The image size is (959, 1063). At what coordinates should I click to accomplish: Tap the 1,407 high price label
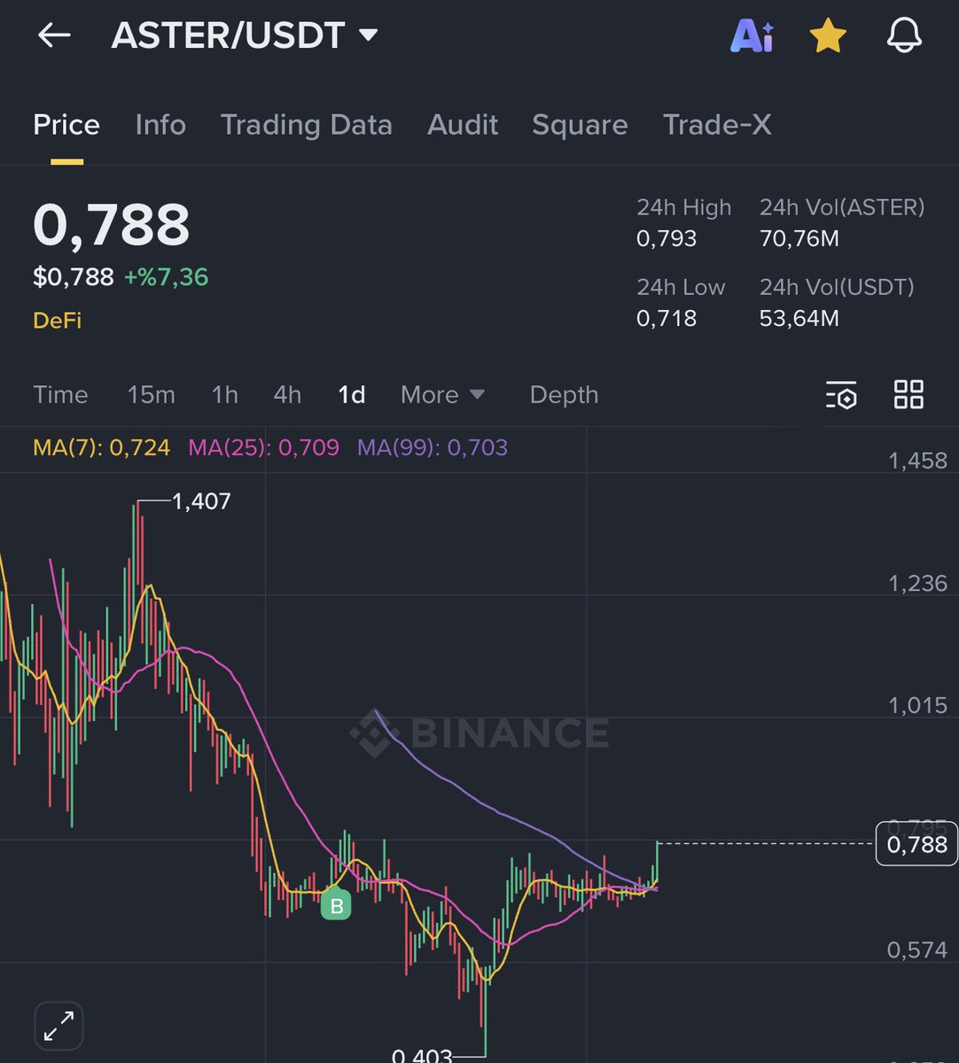click(x=201, y=501)
